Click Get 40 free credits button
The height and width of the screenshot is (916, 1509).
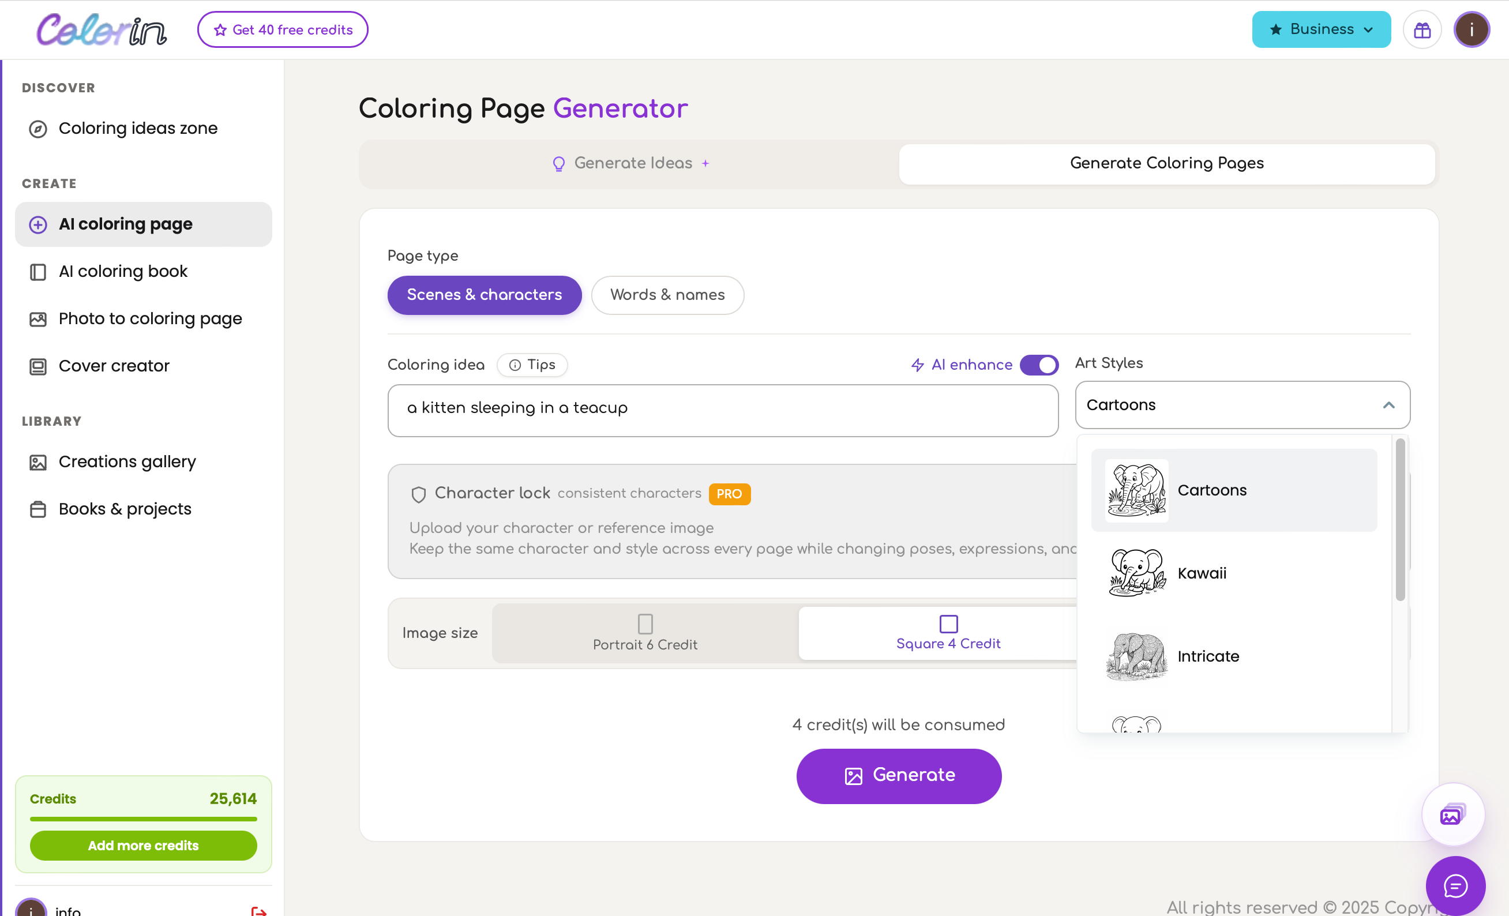click(283, 29)
